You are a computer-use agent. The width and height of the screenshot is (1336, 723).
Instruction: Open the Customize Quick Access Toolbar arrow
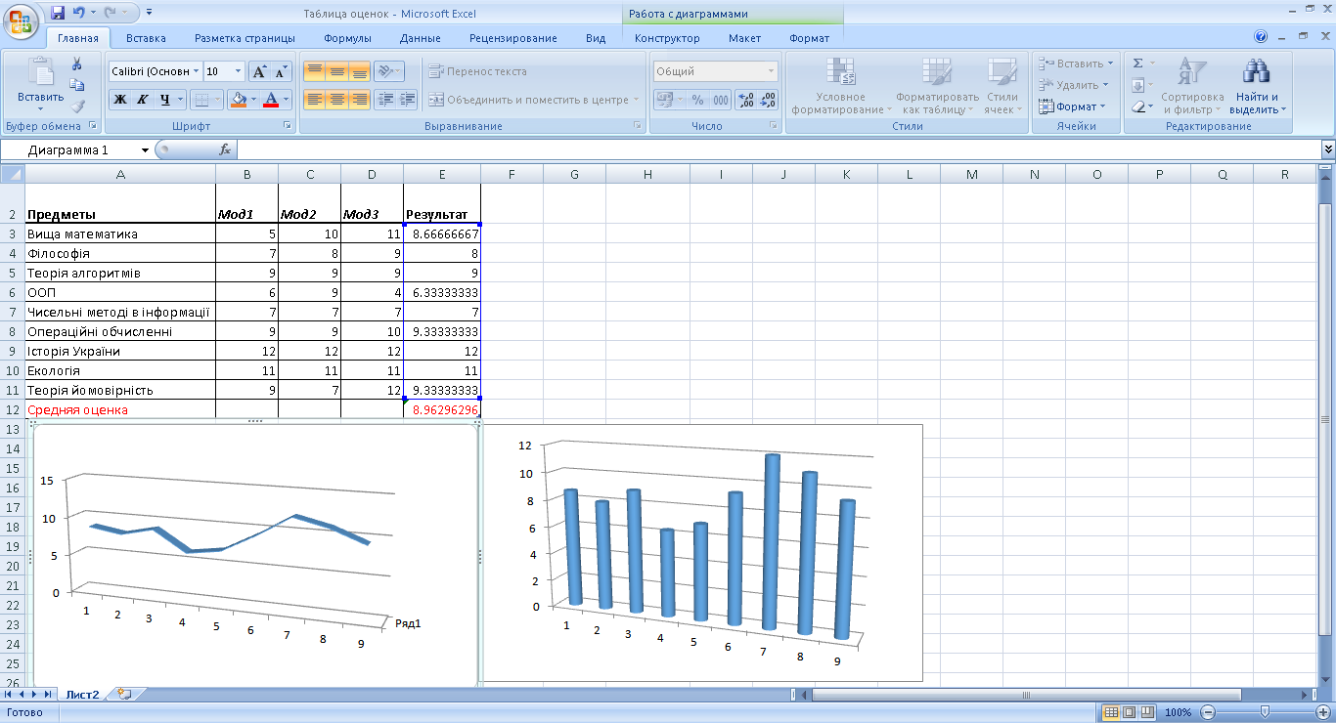pos(149,13)
